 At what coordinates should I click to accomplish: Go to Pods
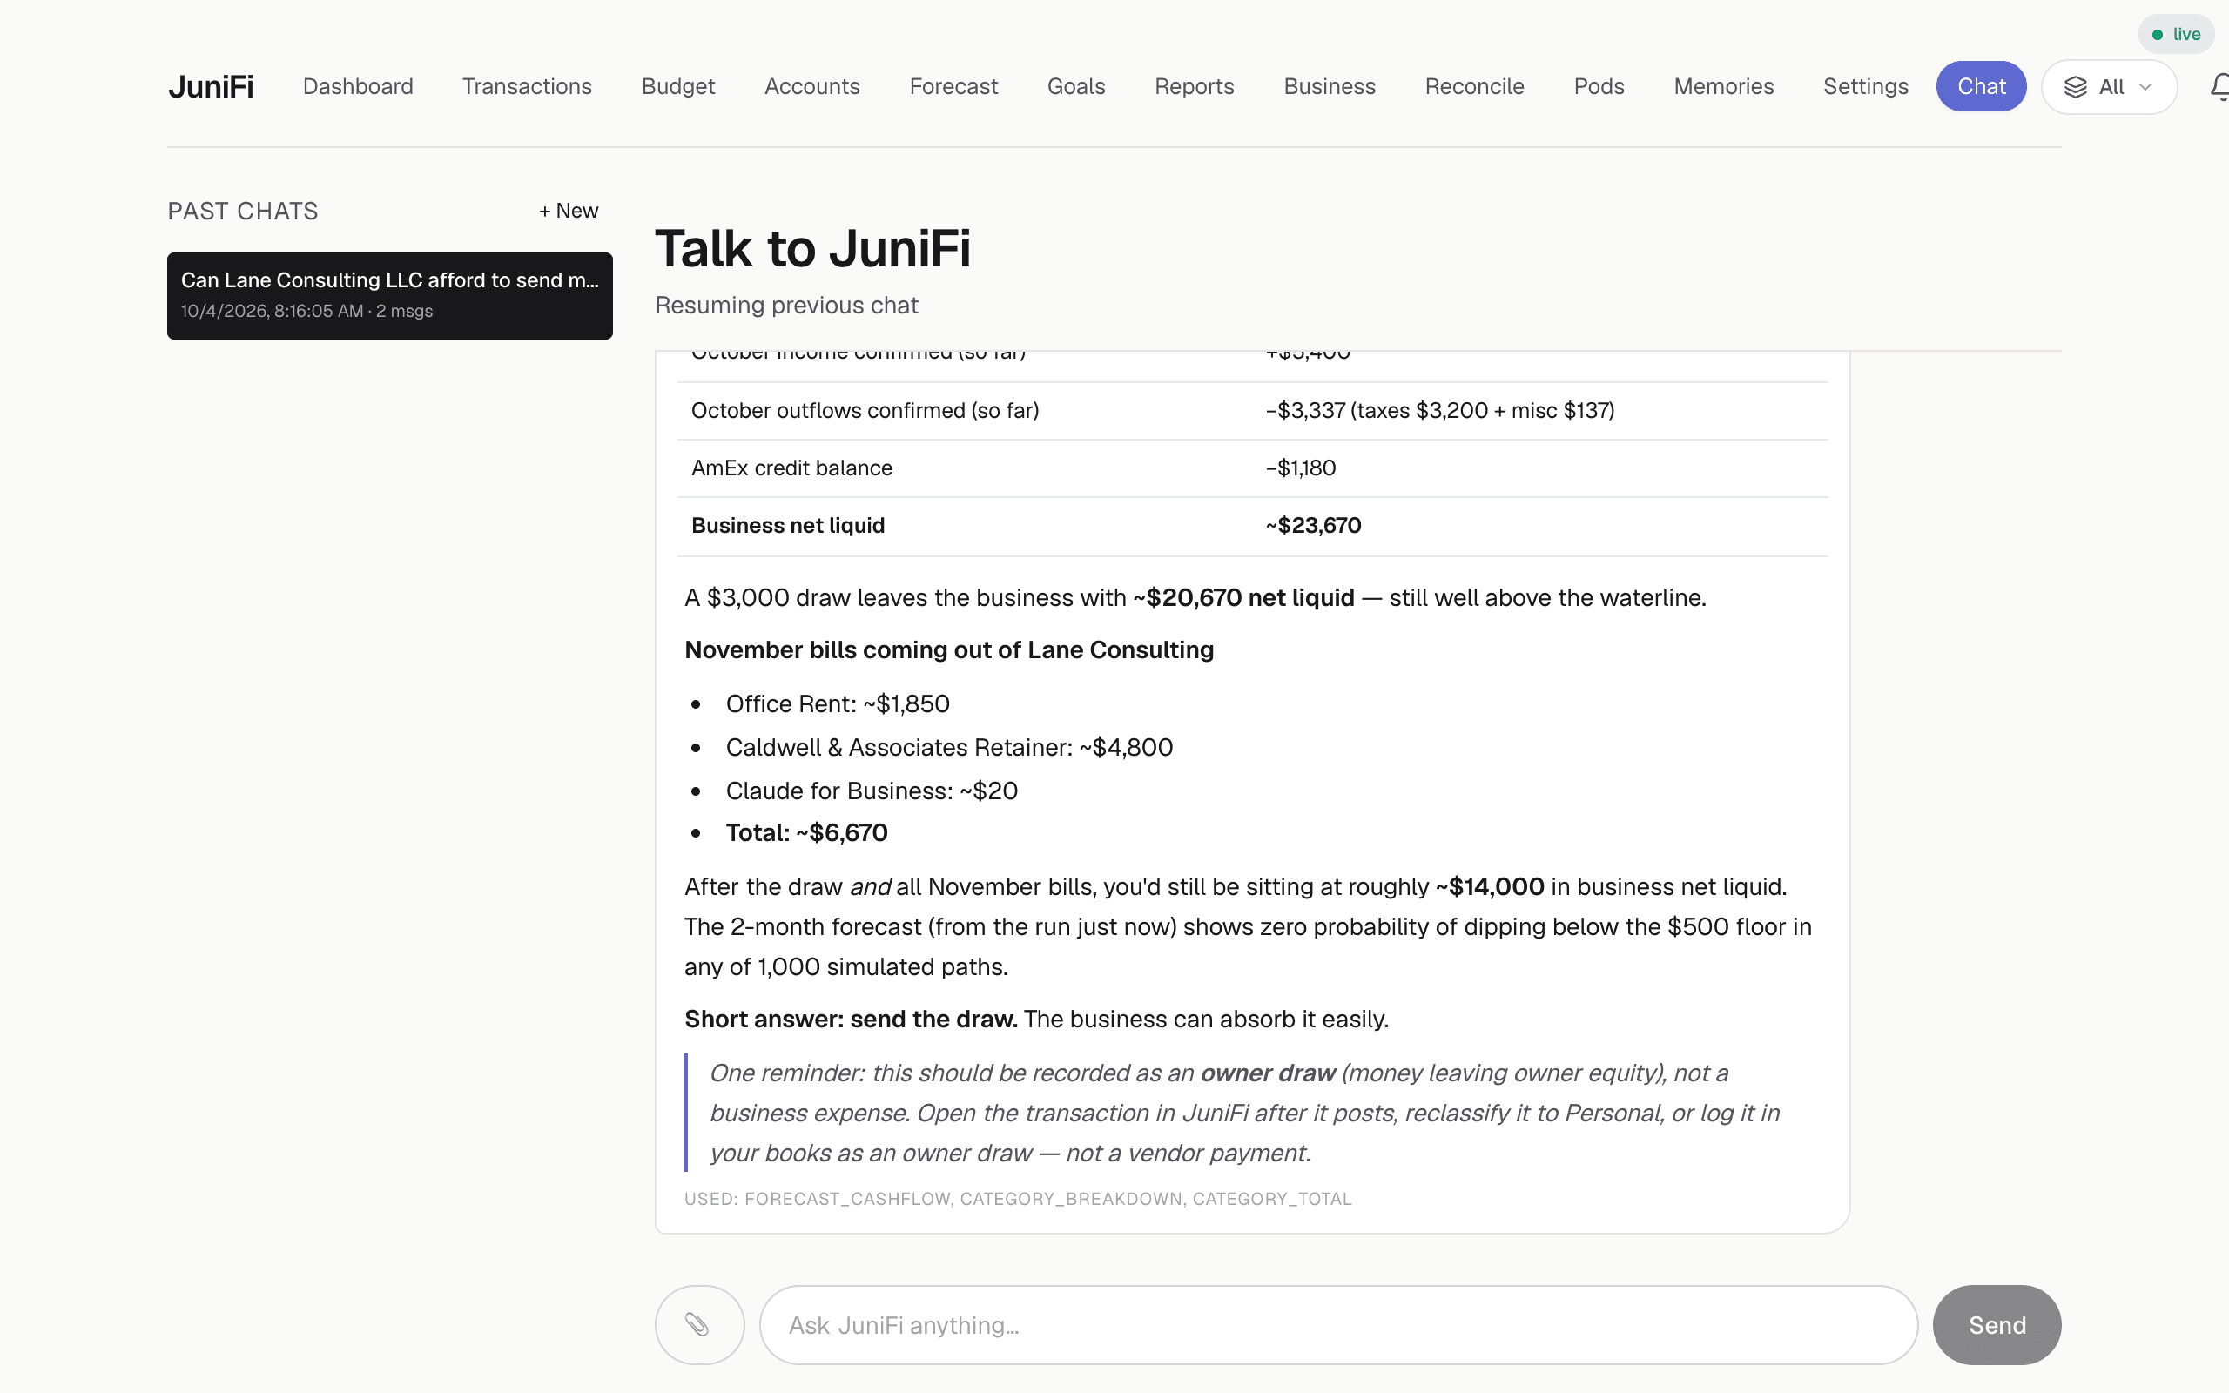point(1599,86)
